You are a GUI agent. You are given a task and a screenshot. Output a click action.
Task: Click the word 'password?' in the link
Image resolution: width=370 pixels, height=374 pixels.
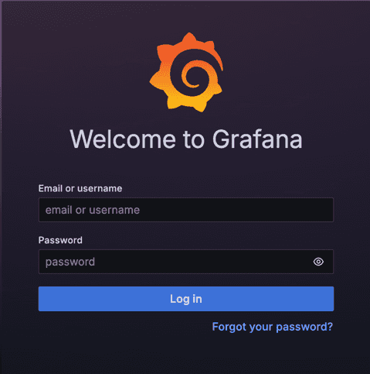point(304,328)
